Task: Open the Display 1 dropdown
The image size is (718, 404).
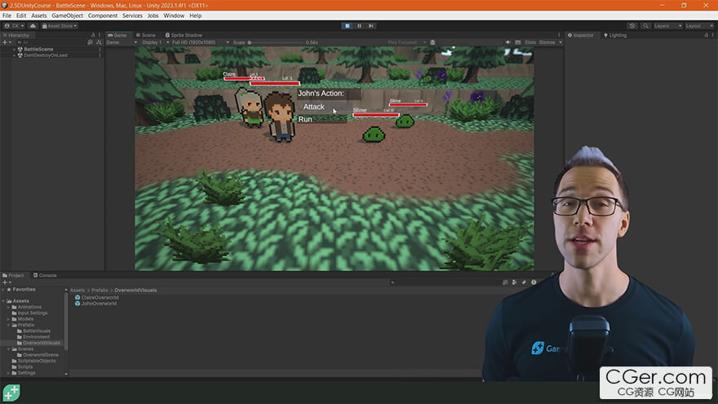Action: pos(155,42)
